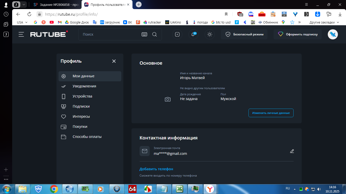
Task: Click Оформить подписку button
Action: [298, 34]
